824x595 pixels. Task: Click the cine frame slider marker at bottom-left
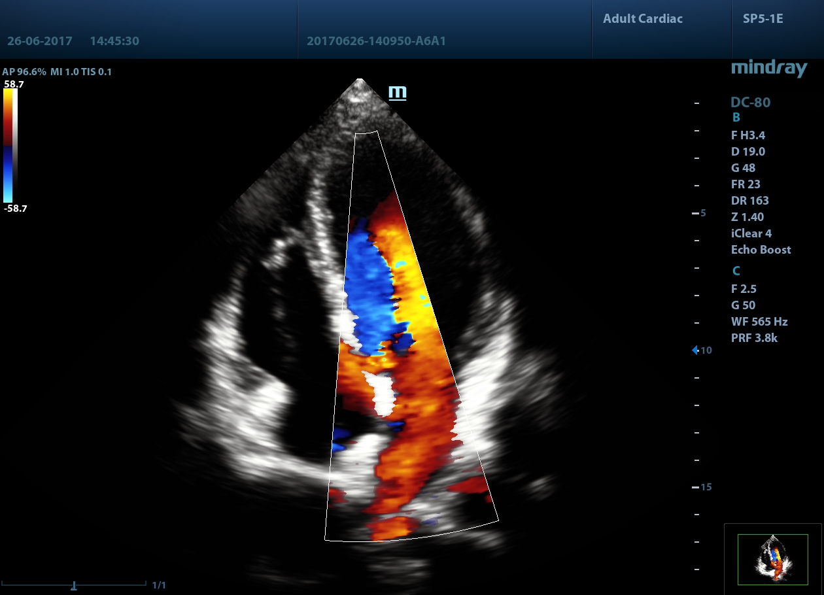75,585
